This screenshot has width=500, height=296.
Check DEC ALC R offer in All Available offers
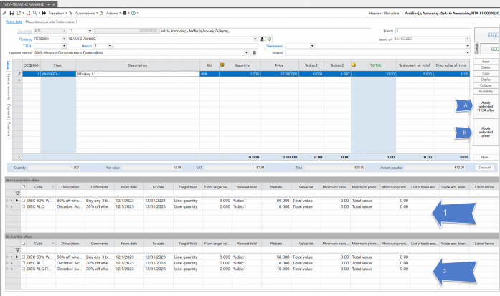23,269
